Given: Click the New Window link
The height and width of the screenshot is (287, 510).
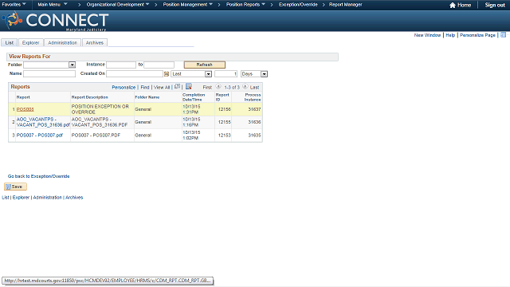Looking at the screenshot, I should 427,35.
